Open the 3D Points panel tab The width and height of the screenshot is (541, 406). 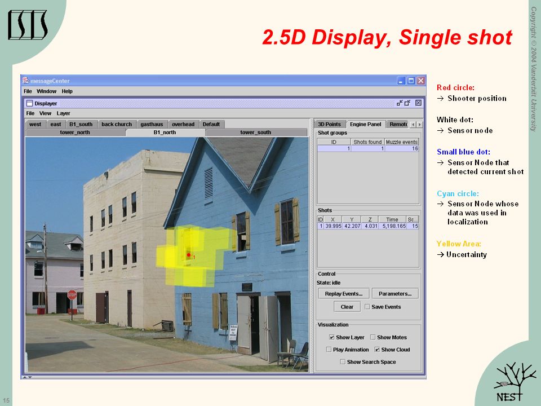[x=329, y=124]
